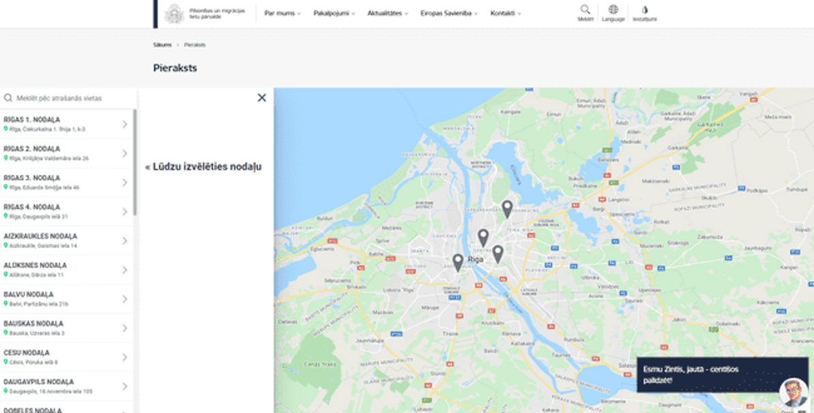Go to Sākums breadcrumb link

(x=162, y=45)
